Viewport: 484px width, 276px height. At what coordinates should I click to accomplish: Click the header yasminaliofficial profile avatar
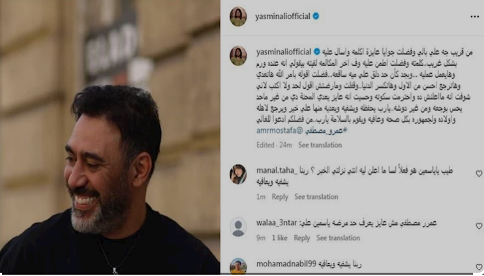click(238, 16)
